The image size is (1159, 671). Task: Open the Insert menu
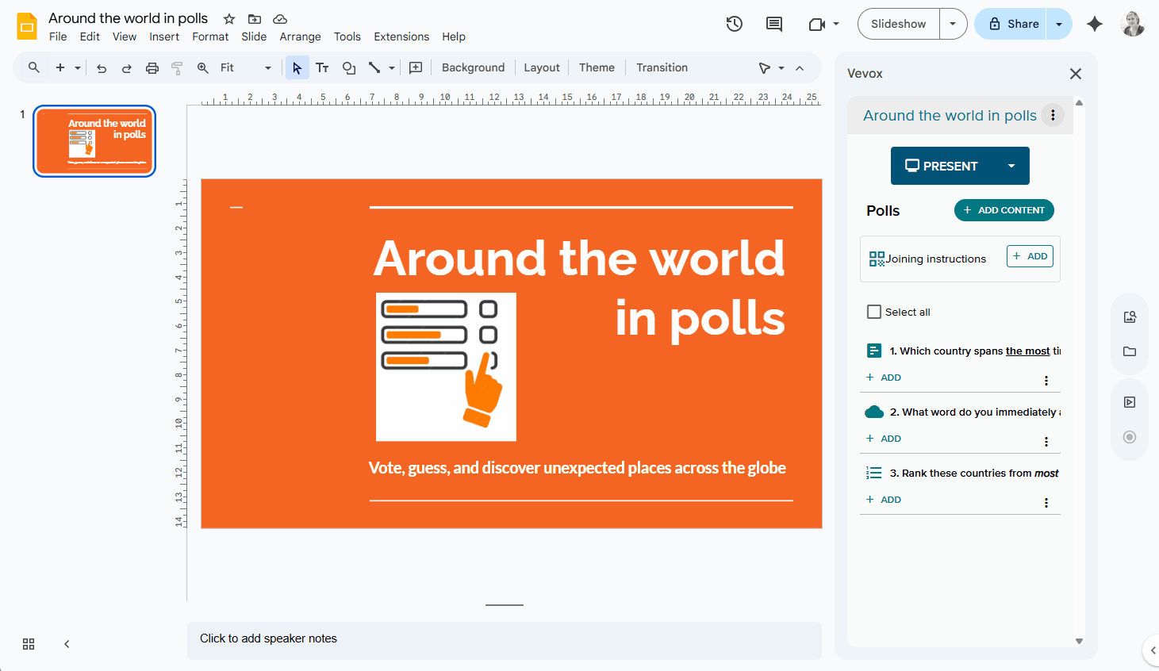[164, 36]
